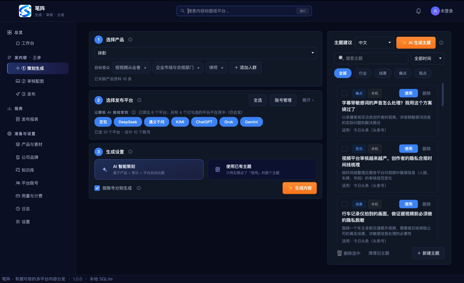Open 用量与计费 page

coord(38,196)
